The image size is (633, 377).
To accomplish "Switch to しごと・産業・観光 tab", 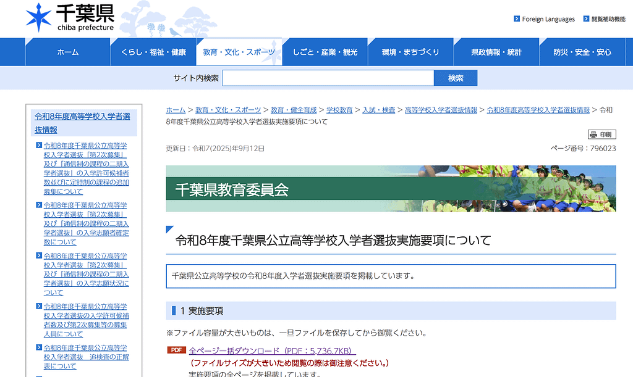I will pos(325,52).
